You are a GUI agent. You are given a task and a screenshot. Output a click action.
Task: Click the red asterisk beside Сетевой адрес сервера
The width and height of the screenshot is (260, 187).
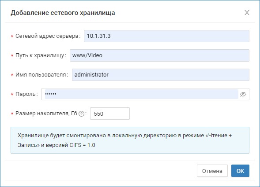[12, 37]
